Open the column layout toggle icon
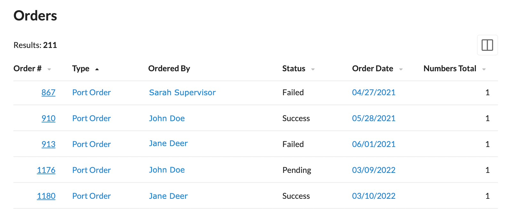This screenshot has height=209, width=512. coord(487,45)
